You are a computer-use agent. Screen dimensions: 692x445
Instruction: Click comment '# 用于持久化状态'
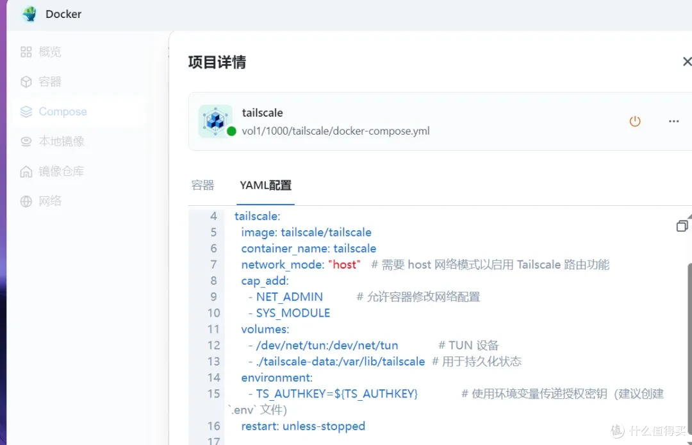coord(477,362)
